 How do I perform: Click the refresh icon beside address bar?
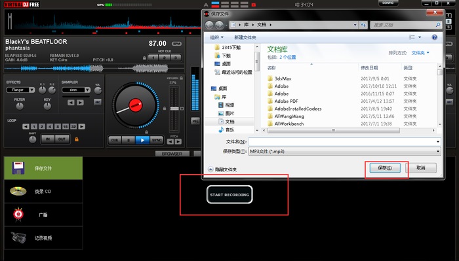point(363,25)
